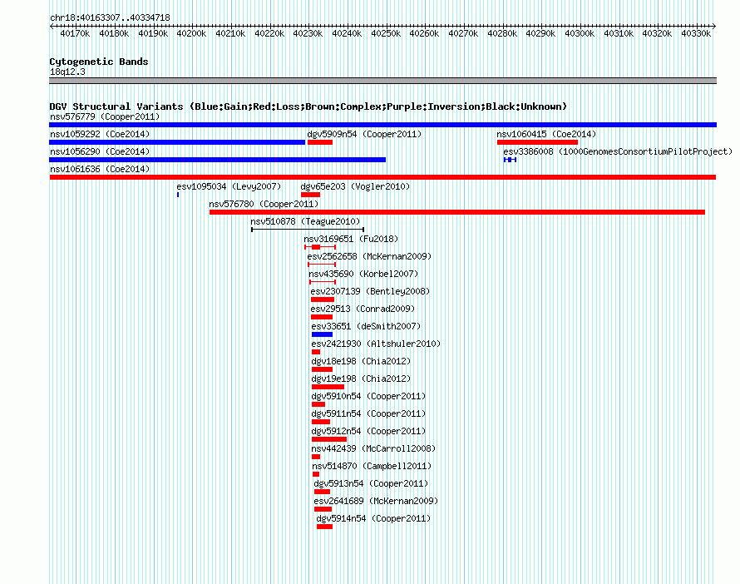Click the black nsv510878 unknown-type line
The width and height of the screenshot is (740, 584).
pos(308,230)
